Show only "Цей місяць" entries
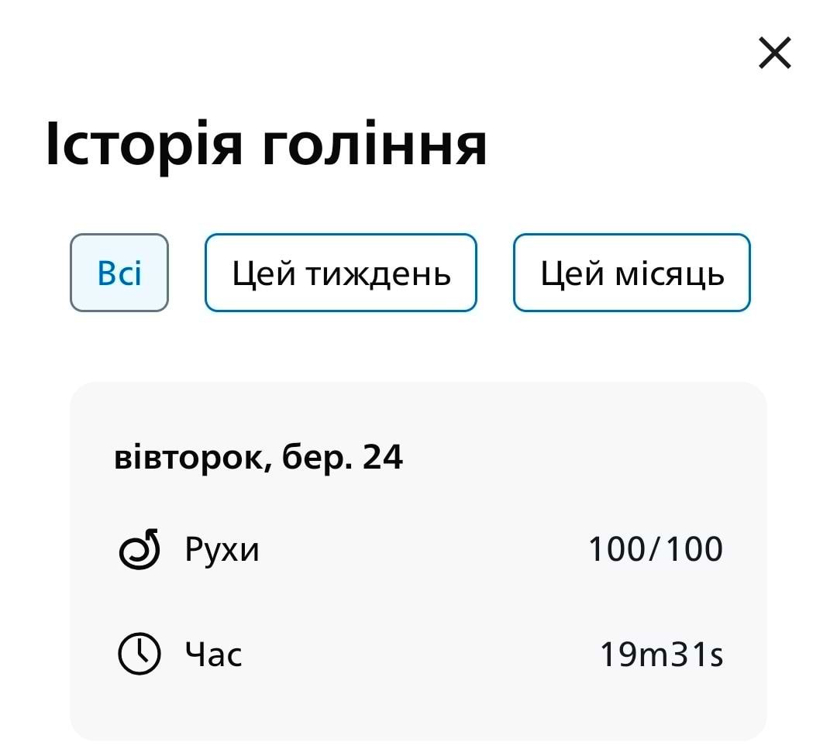837x756 pixels. [632, 273]
